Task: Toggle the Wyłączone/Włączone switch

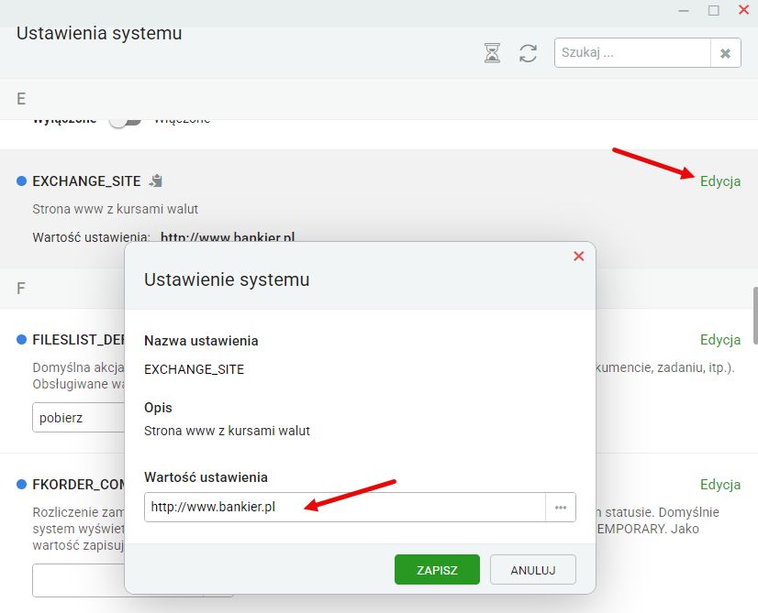Action: 125,121
